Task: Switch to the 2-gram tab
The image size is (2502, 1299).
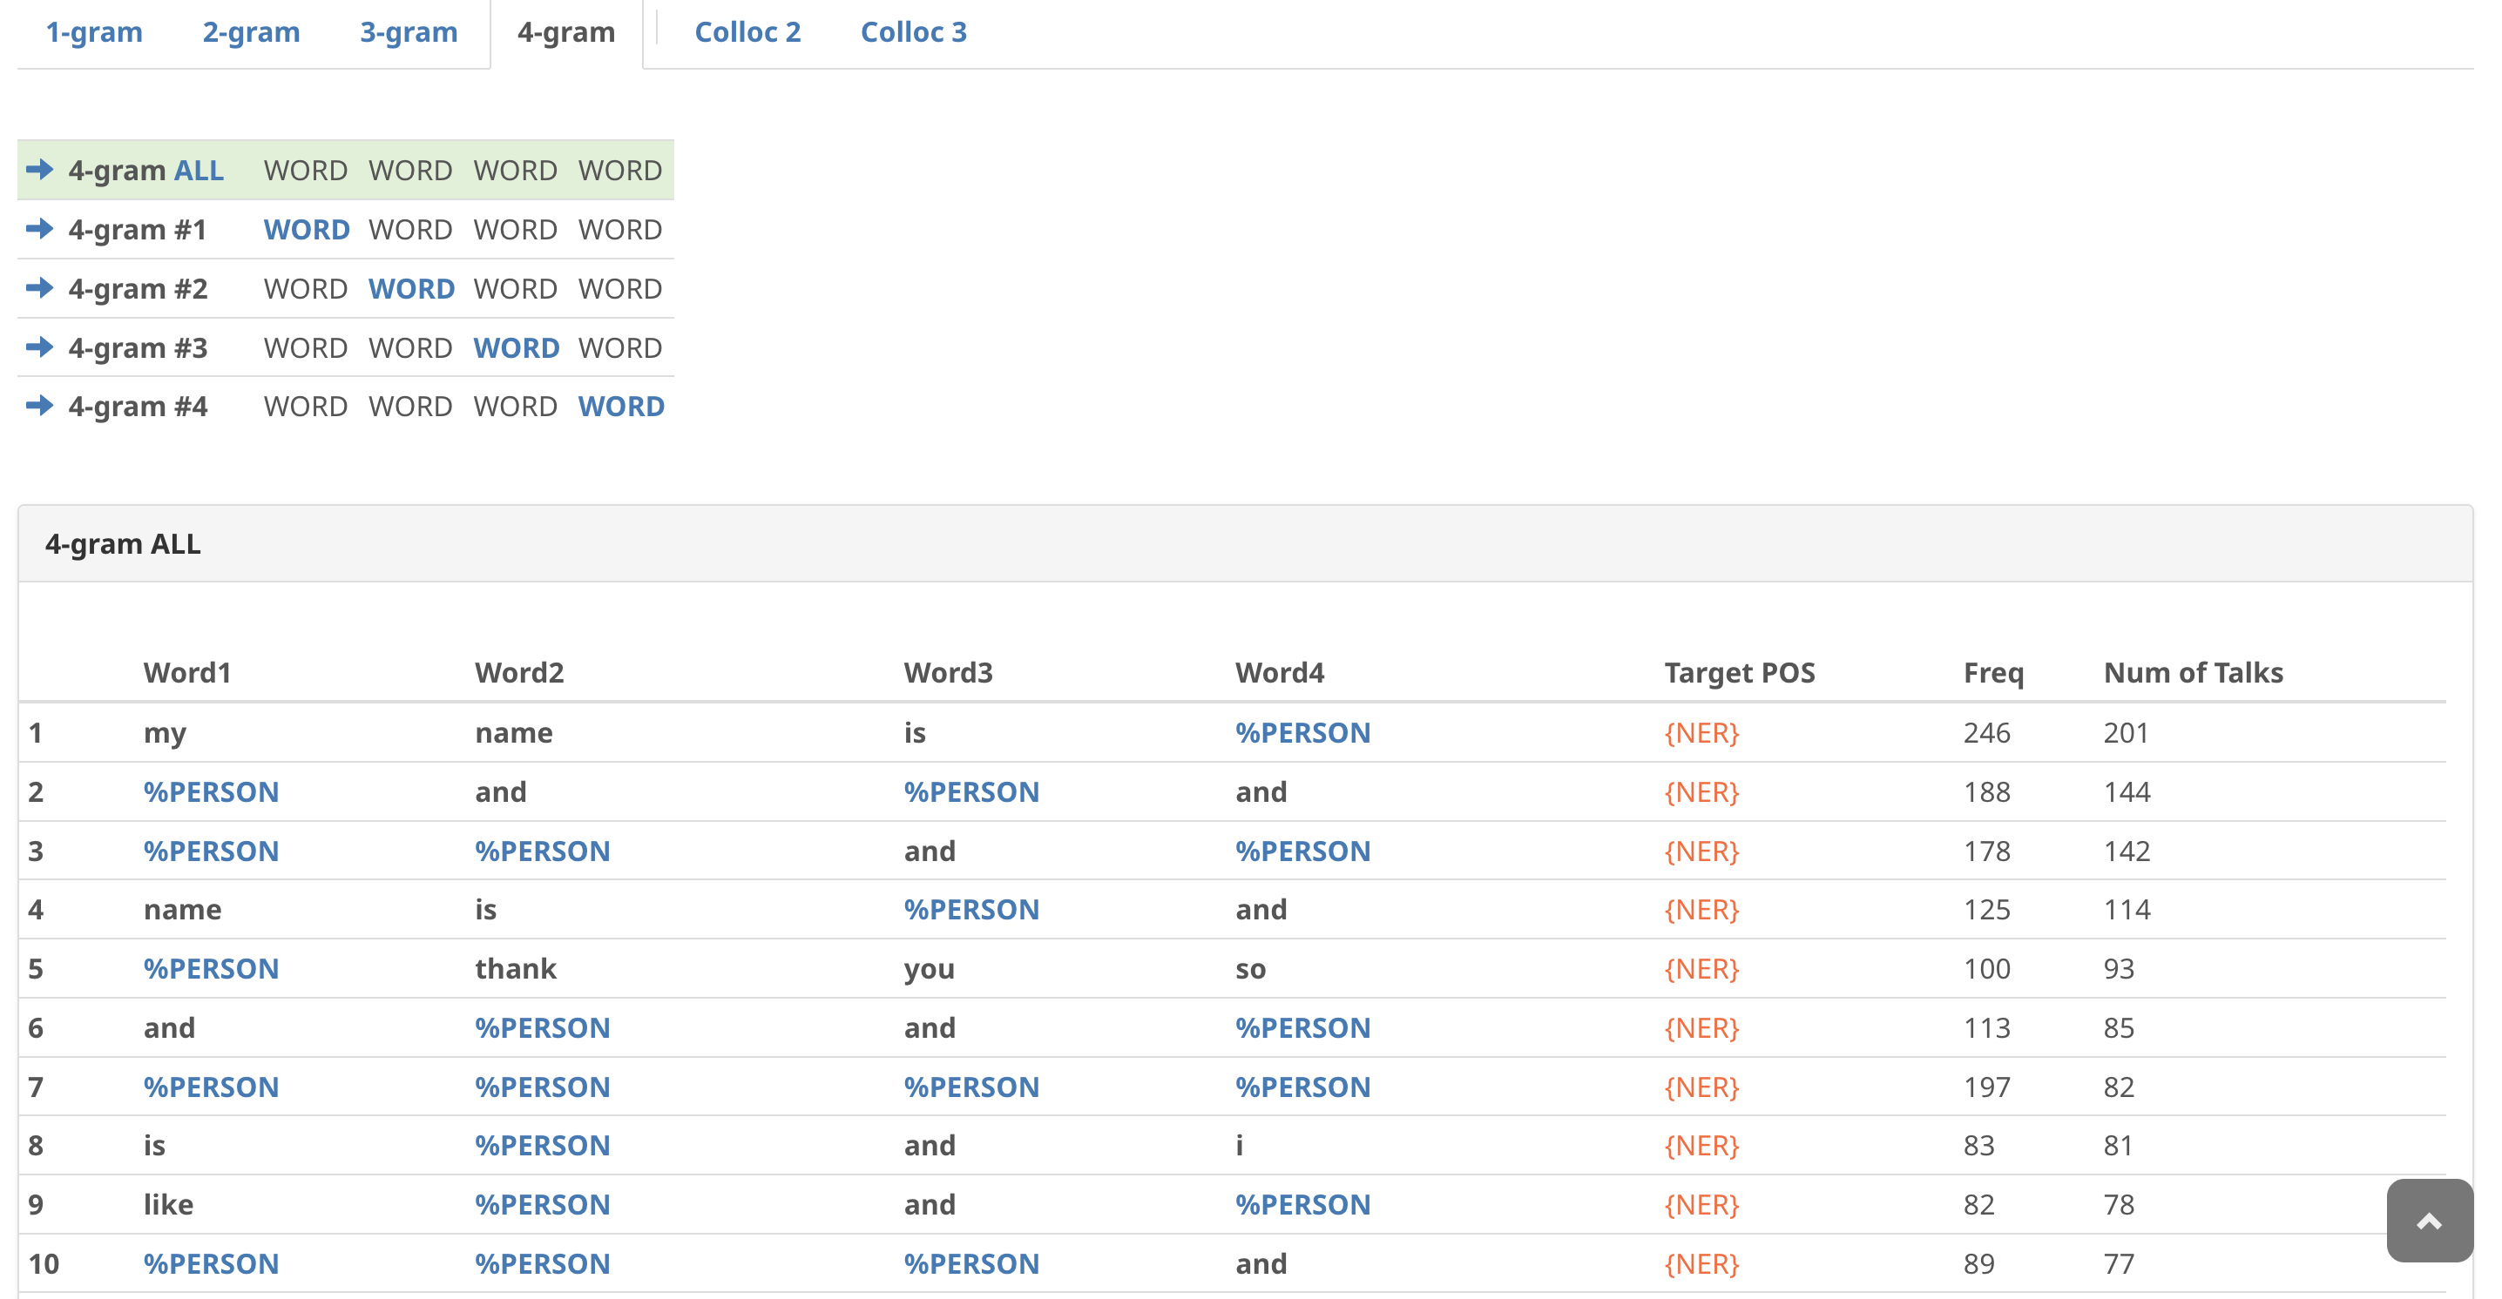Action: (251, 32)
